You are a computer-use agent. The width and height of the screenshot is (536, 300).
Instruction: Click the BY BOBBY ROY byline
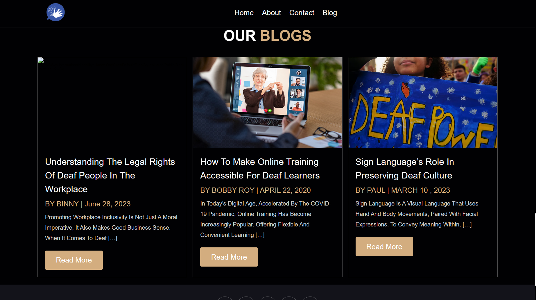click(255, 190)
